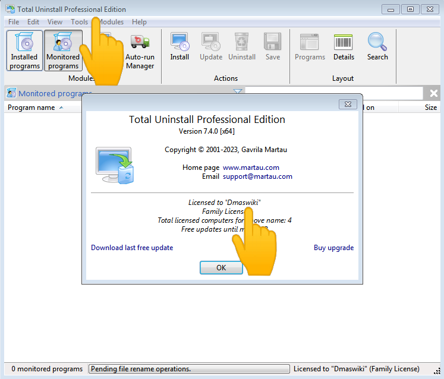Open Search with magnifier icon

(x=377, y=47)
